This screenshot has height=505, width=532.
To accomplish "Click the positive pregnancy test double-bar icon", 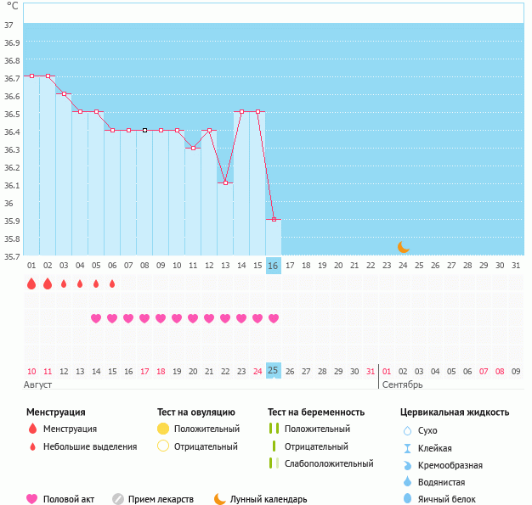I will [273, 429].
